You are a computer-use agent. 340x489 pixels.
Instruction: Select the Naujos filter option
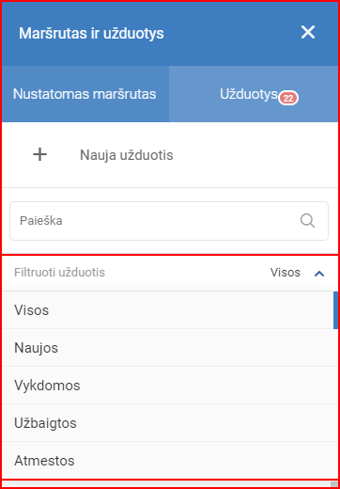(x=168, y=348)
